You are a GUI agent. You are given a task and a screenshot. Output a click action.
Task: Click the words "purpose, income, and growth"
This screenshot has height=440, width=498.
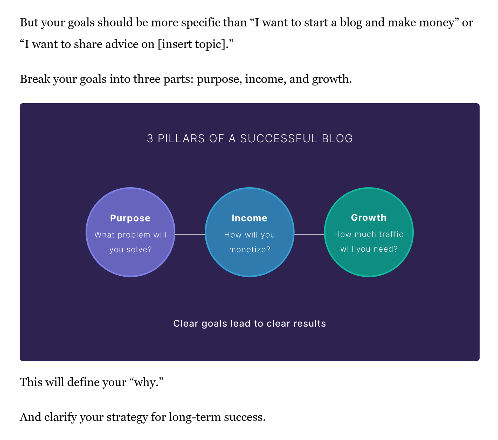pyautogui.click(x=274, y=79)
